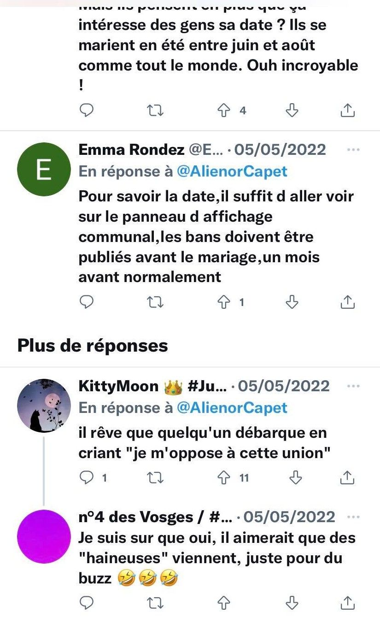Share Emma Rondez's tweet
This screenshot has width=380, height=618.
[x=348, y=302]
